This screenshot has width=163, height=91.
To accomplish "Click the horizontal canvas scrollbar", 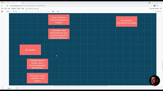I will [81, 86].
